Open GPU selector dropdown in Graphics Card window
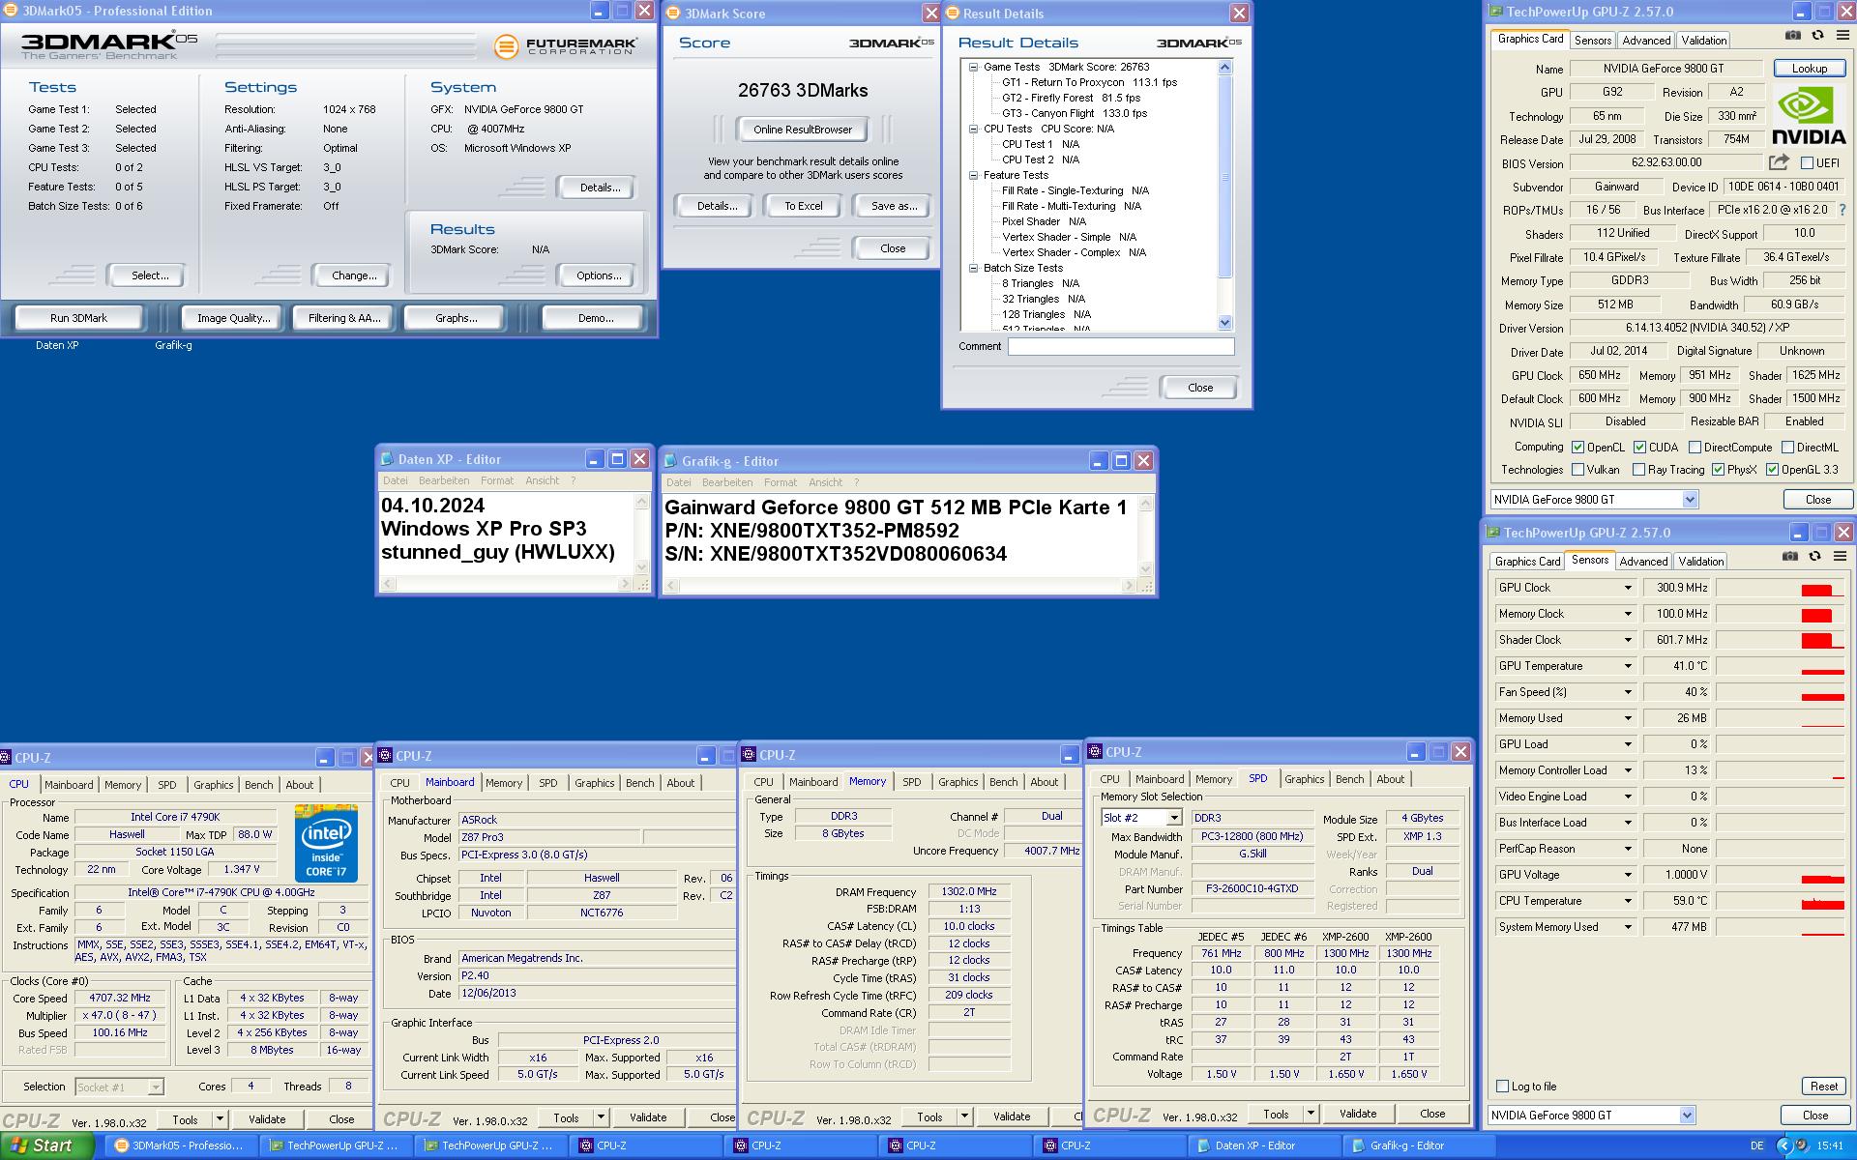The image size is (1857, 1160). [x=1690, y=500]
